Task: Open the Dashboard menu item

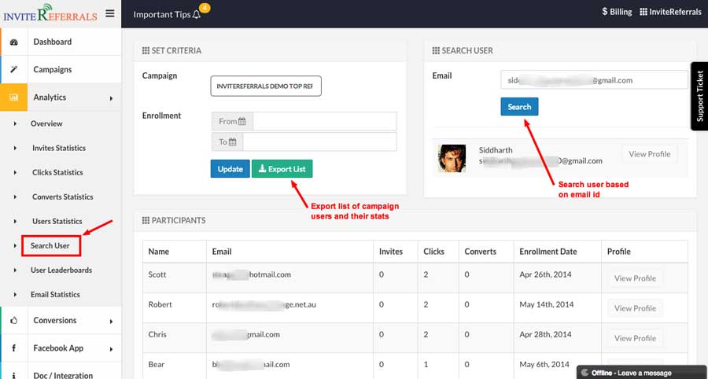Action: [53, 42]
